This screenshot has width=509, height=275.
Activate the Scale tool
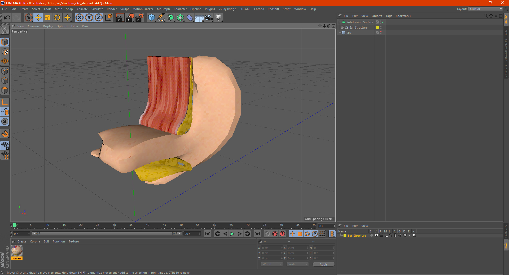click(48, 18)
